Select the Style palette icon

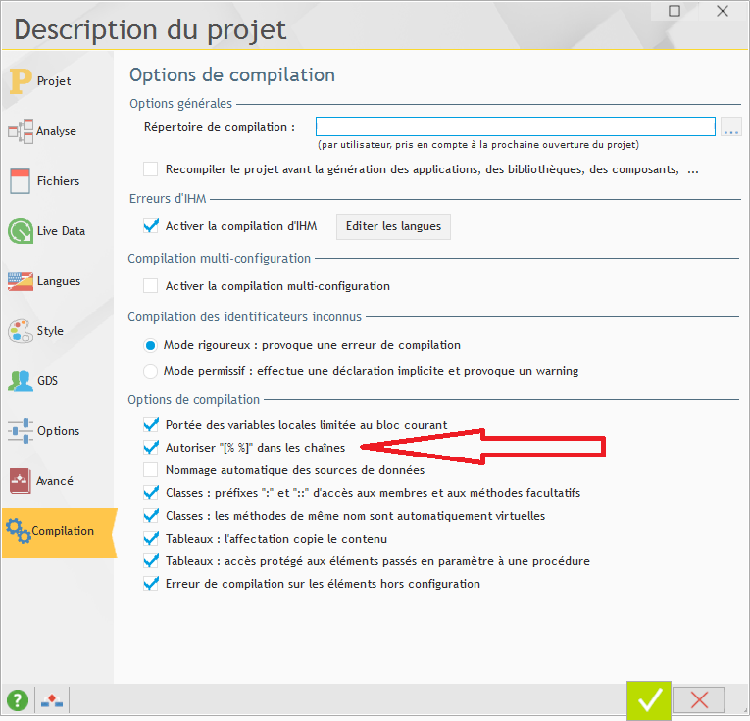tap(21, 331)
